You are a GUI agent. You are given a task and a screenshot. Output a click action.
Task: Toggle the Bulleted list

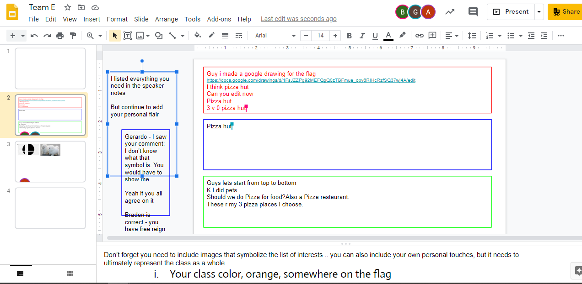[511, 36]
